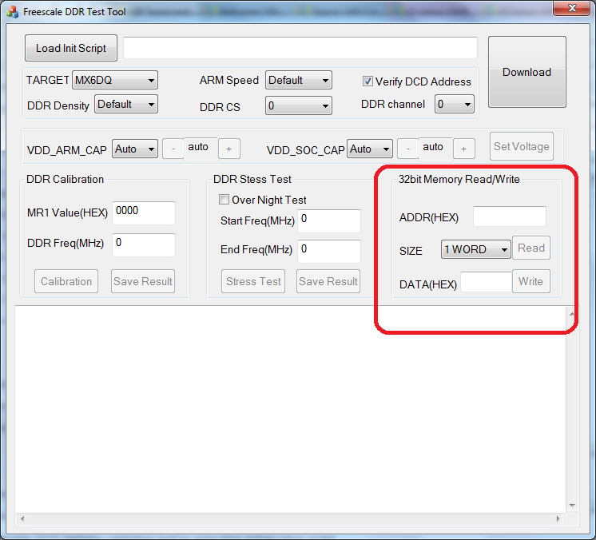Viewport: 596px width, 540px height.
Task: Click the Download button
Action: (526, 72)
